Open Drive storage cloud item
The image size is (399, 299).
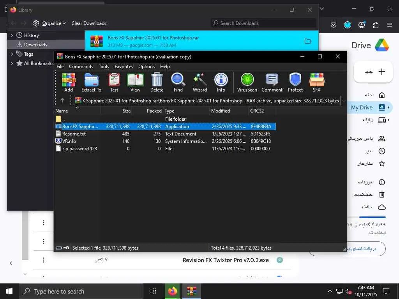click(x=382, y=207)
